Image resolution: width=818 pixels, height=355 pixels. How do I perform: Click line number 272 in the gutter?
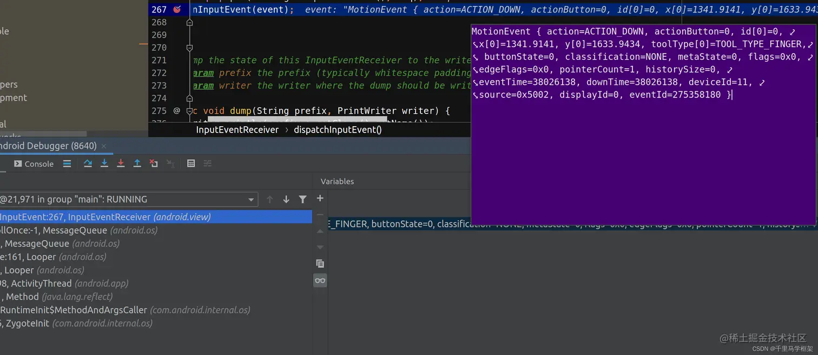point(159,73)
